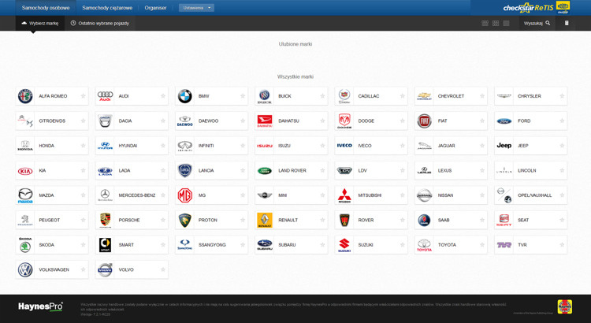Star Volvo as a favourite brand

(163, 270)
